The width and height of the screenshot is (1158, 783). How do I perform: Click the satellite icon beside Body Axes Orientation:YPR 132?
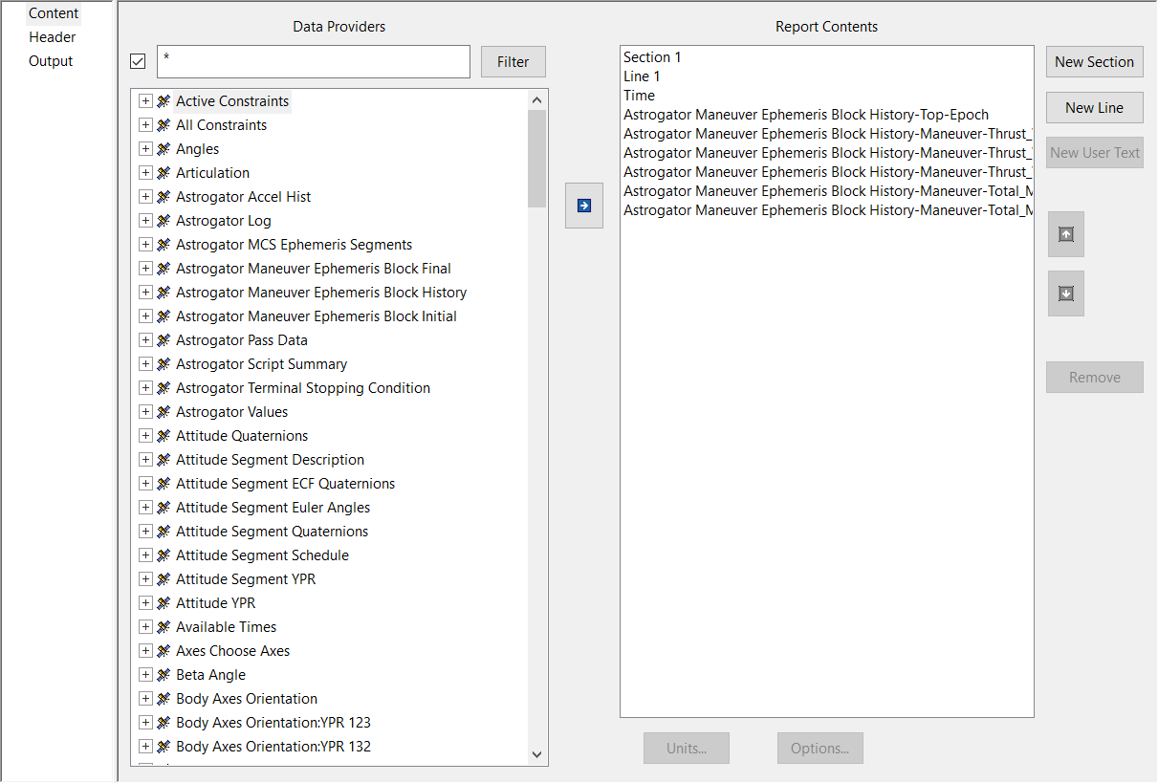point(164,746)
